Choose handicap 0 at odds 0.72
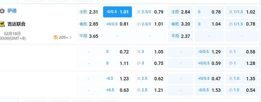Viewport: 261px width, 102px height. pos(118,52)
